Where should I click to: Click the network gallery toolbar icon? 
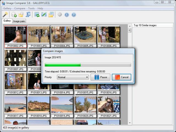[28, 15]
